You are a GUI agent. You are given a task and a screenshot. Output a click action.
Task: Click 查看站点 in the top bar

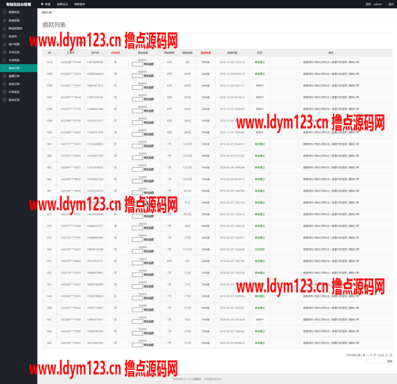coord(62,4)
